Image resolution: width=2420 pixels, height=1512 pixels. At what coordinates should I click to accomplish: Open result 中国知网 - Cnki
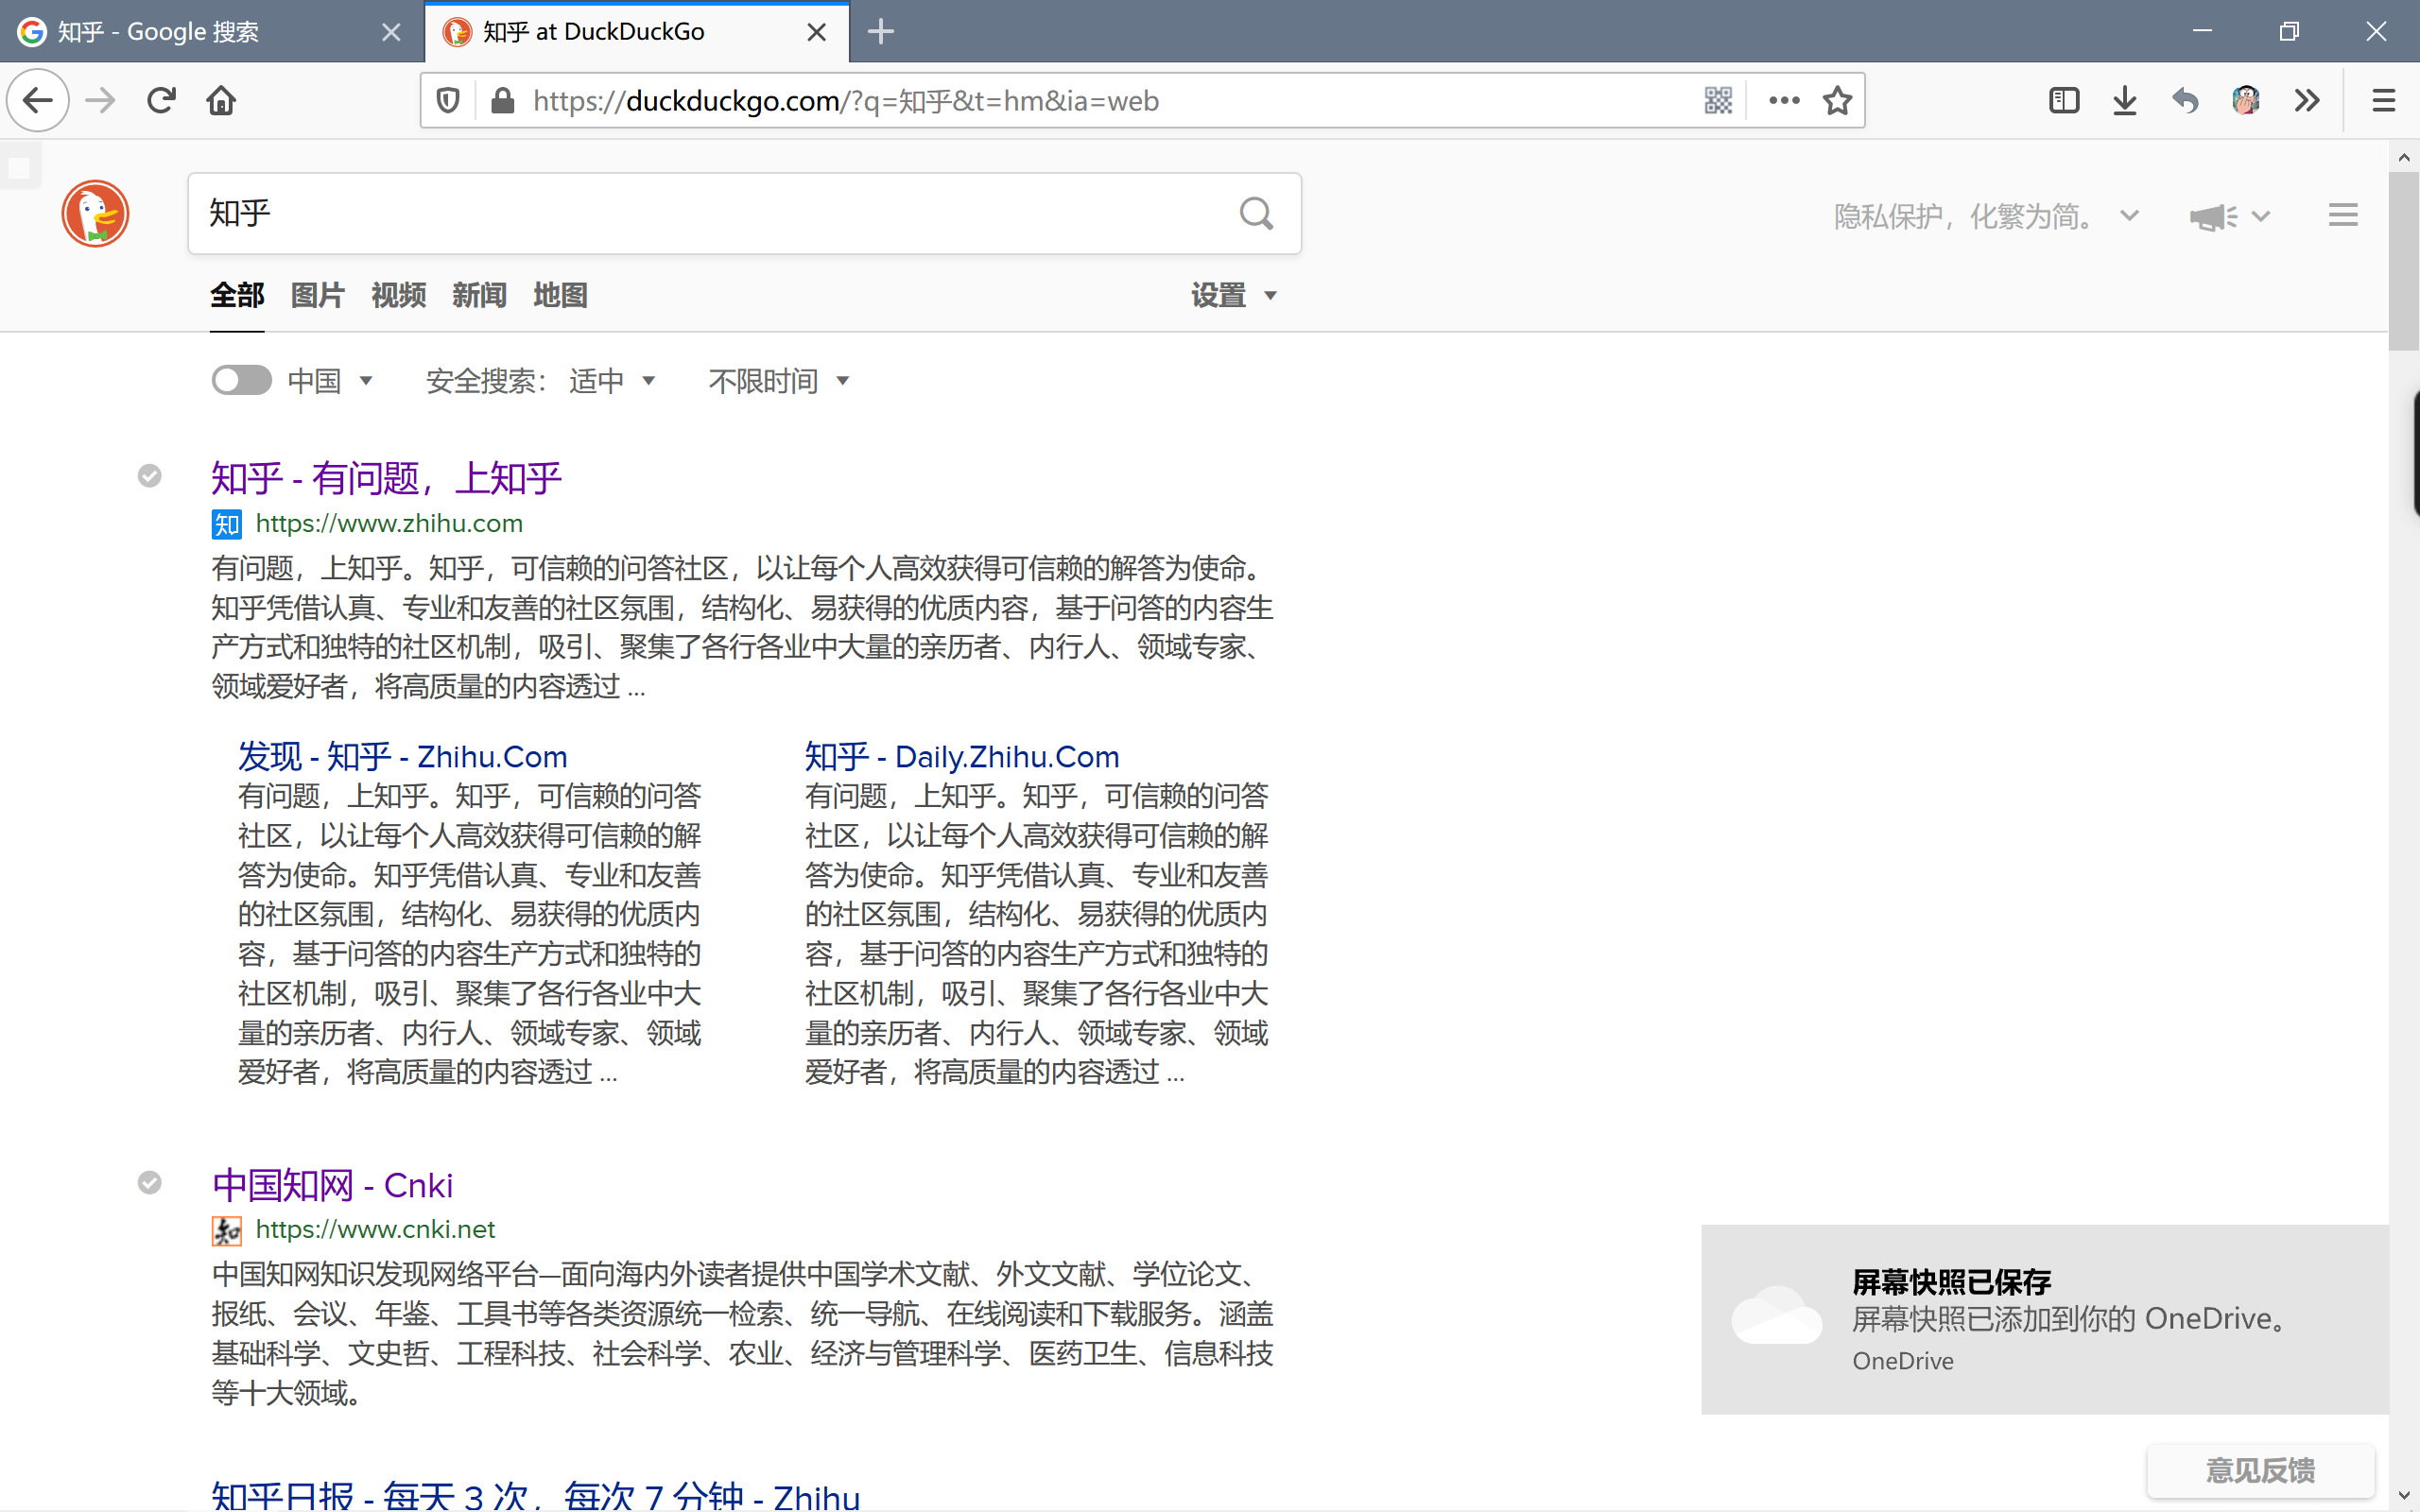click(x=333, y=1185)
